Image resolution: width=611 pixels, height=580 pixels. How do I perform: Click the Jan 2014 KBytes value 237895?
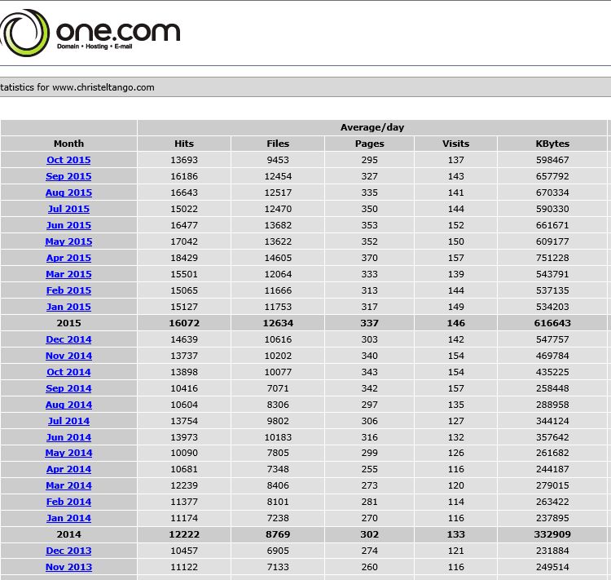(x=552, y=518)
